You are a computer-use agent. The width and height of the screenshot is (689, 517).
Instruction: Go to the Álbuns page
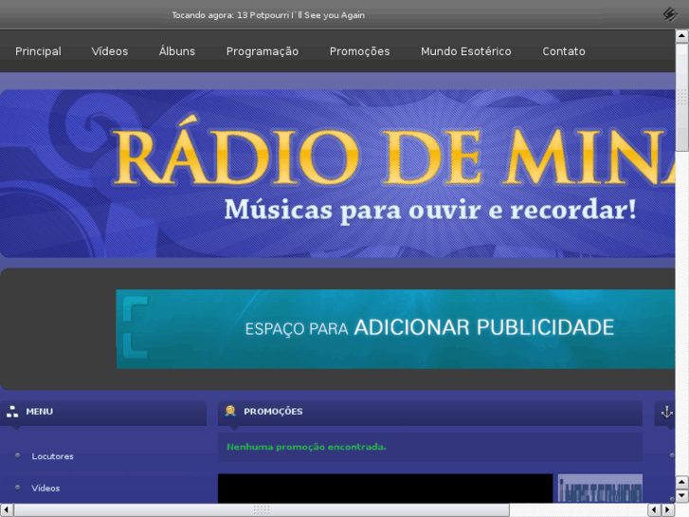176,51
